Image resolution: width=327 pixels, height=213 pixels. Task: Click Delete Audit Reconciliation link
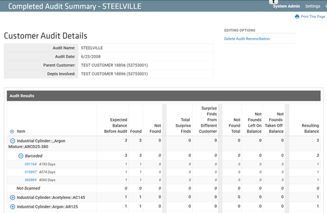pos(247,39)
